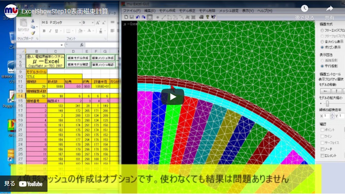Click the 磁束メッシュ作成 button in the Excel sheet
This screenshot has height=194, width=345.
[x=103, y=58]
